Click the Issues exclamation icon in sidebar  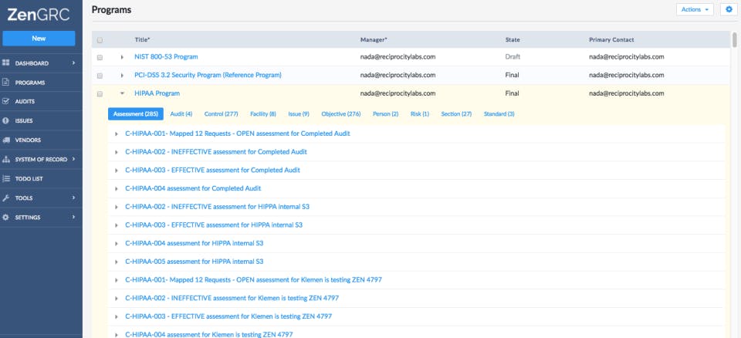[6, 120]
